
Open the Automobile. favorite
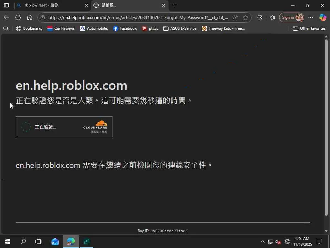click(94, 28)
